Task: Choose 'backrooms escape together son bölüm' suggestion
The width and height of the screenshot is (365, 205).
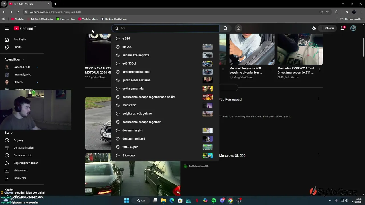Action: pyautogui.click(x=165, y=97)
